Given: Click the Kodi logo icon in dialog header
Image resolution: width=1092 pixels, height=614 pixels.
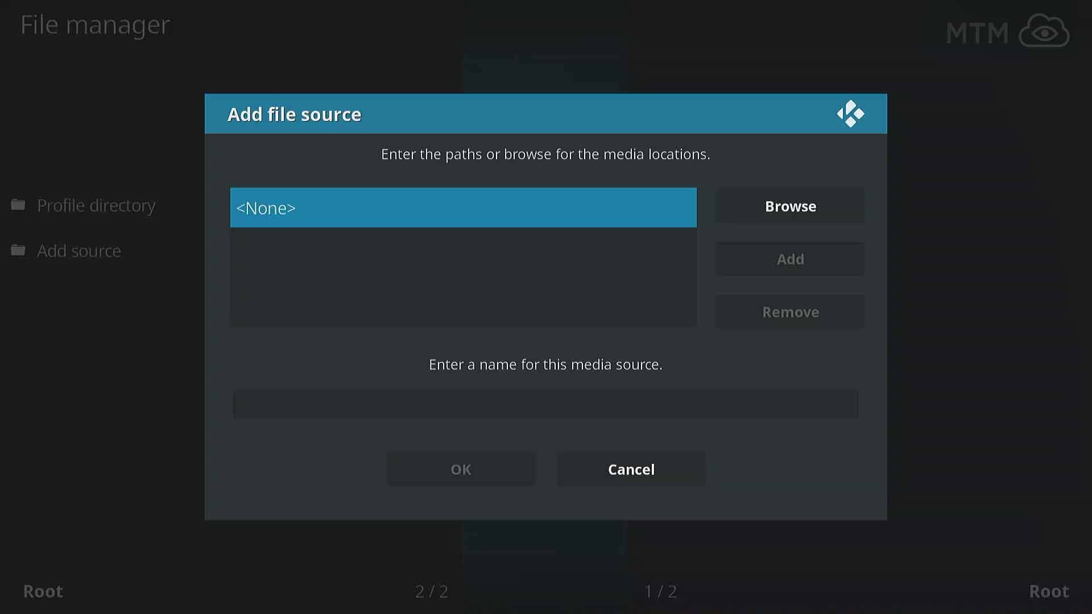Looking at the screenshot, I should (850, 114).
